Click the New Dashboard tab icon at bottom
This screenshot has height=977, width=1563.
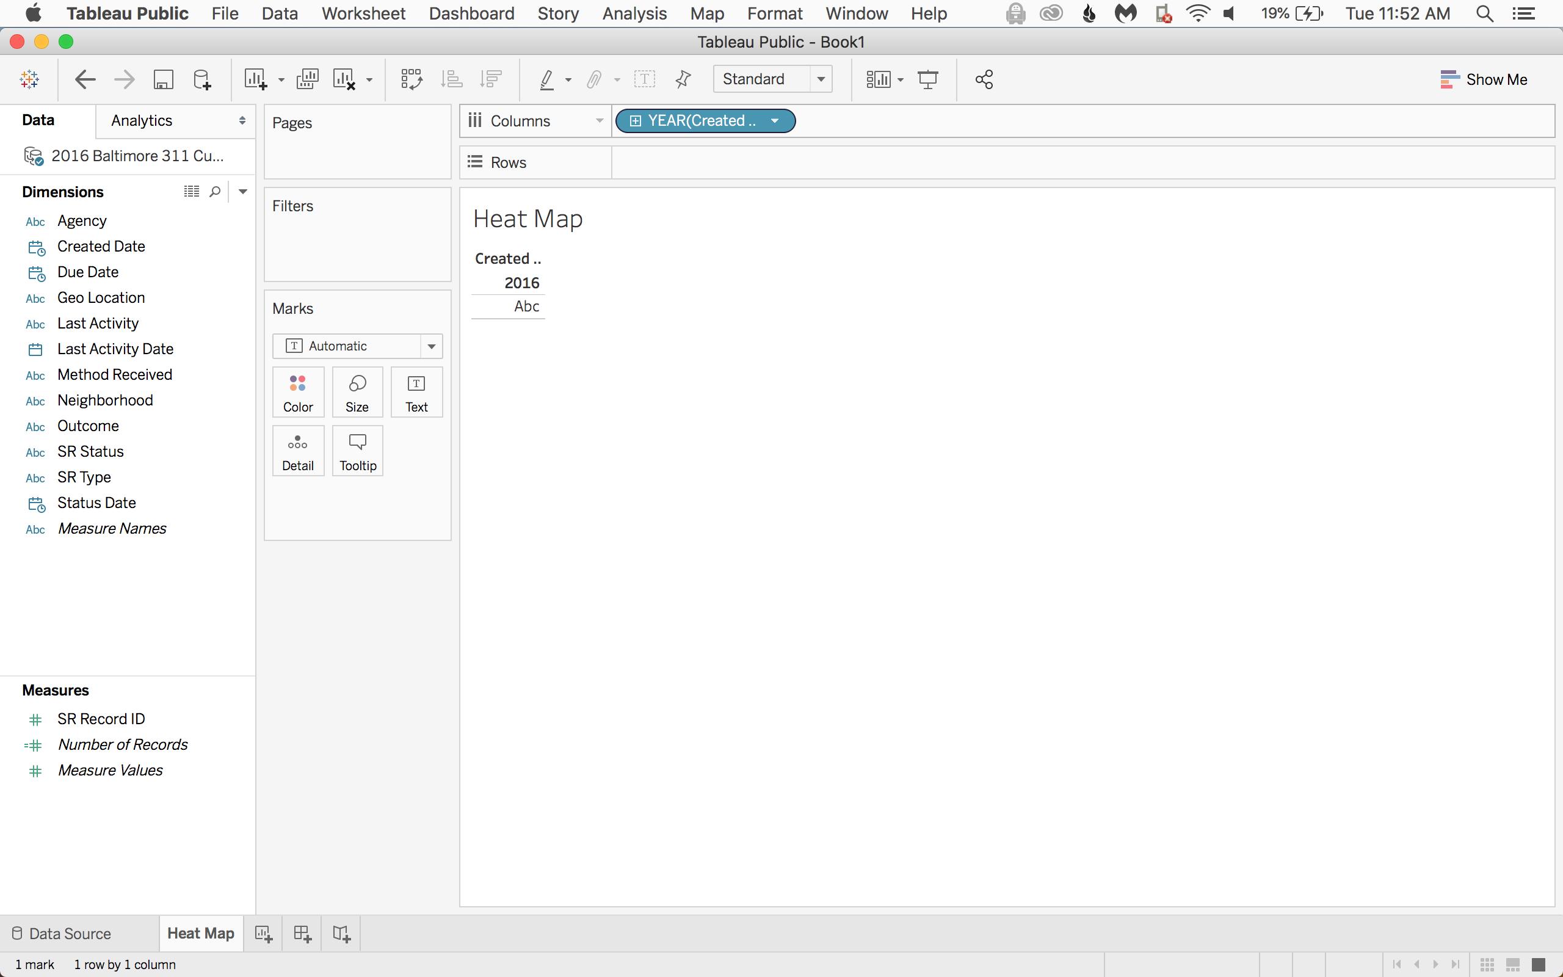[302, 934]
